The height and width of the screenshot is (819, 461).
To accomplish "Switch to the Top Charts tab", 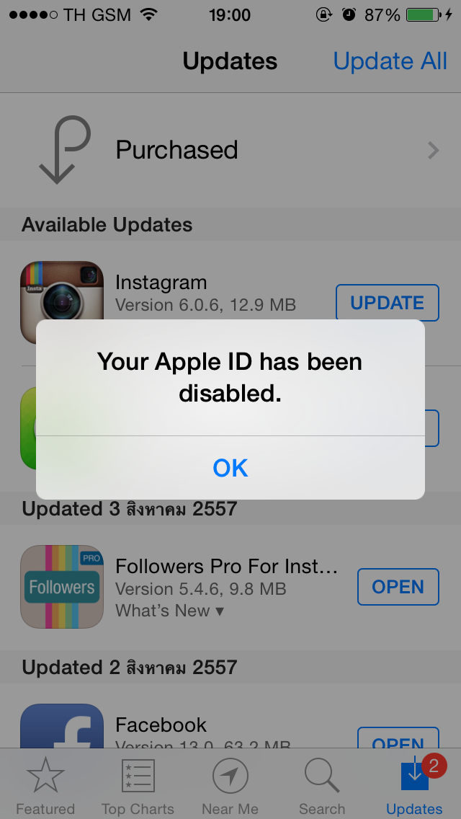I will [138, 785].
